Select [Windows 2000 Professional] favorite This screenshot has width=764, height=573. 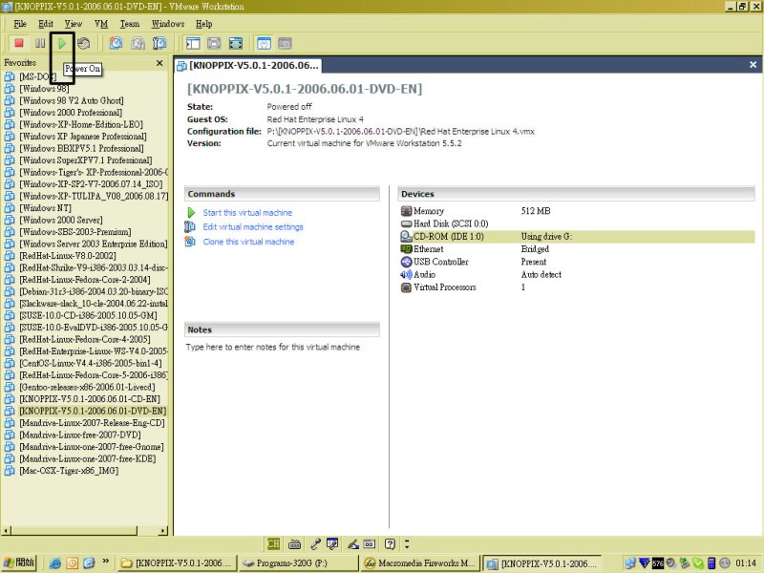[x=70, y=112]
